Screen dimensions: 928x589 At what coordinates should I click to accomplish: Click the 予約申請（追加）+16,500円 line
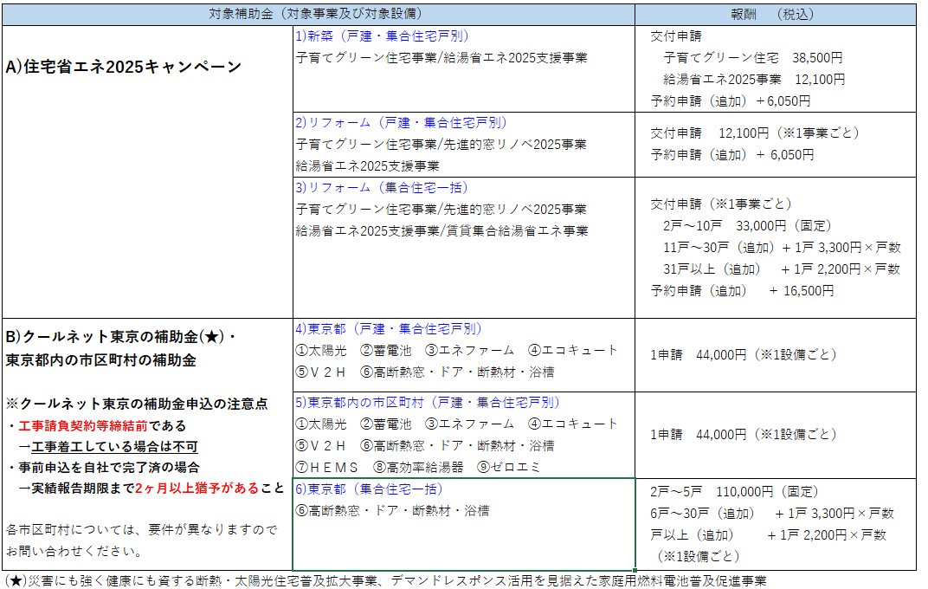tap(742, 291)
